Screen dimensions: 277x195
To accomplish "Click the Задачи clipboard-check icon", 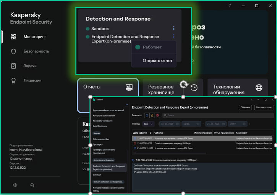I will tap(13, 66).
